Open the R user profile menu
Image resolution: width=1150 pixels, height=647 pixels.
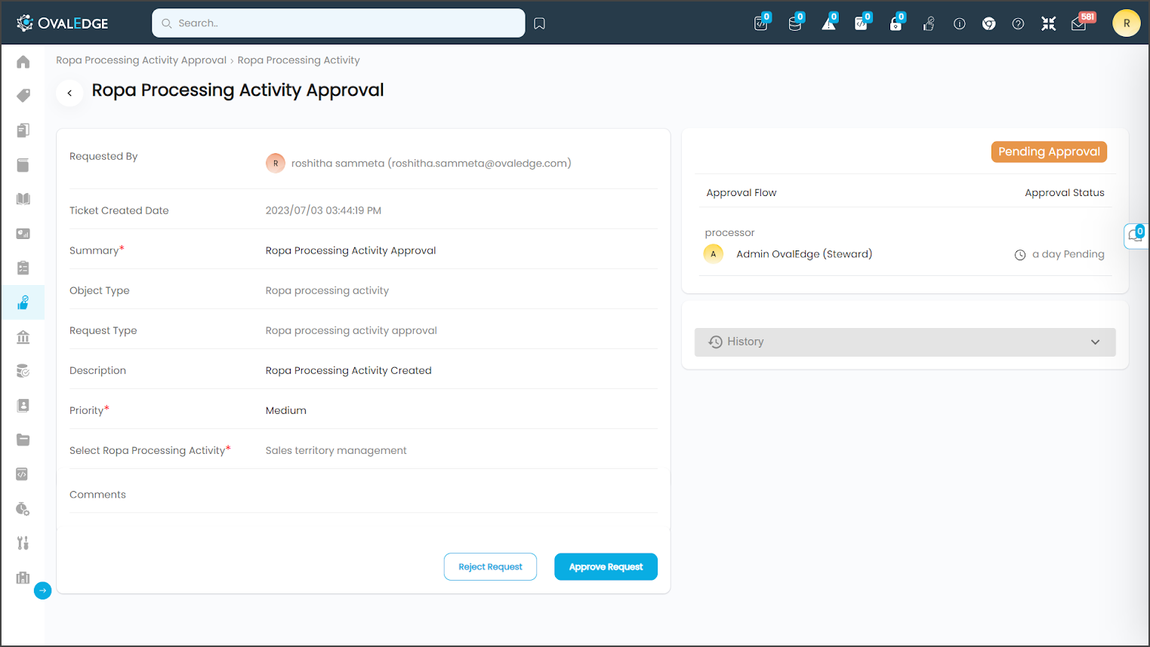[x=1126, y=23]
